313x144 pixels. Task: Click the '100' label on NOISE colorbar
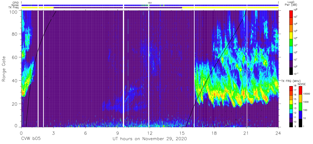(306, 110)
